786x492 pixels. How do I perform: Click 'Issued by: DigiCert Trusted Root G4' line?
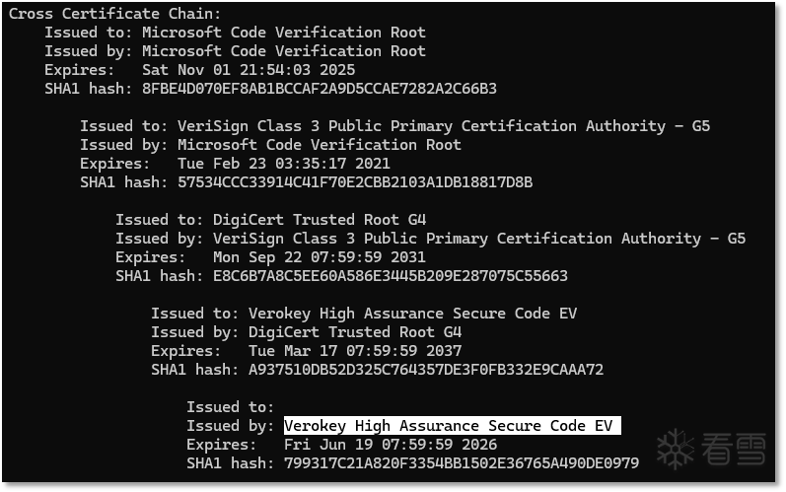point(306,332)
